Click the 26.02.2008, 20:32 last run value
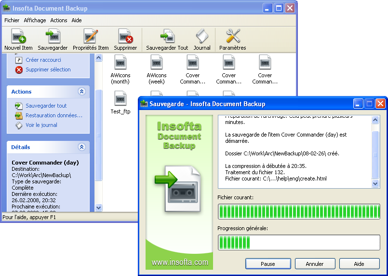The width and height of the screenshot is (388, 276). click(x=34, y=200)
